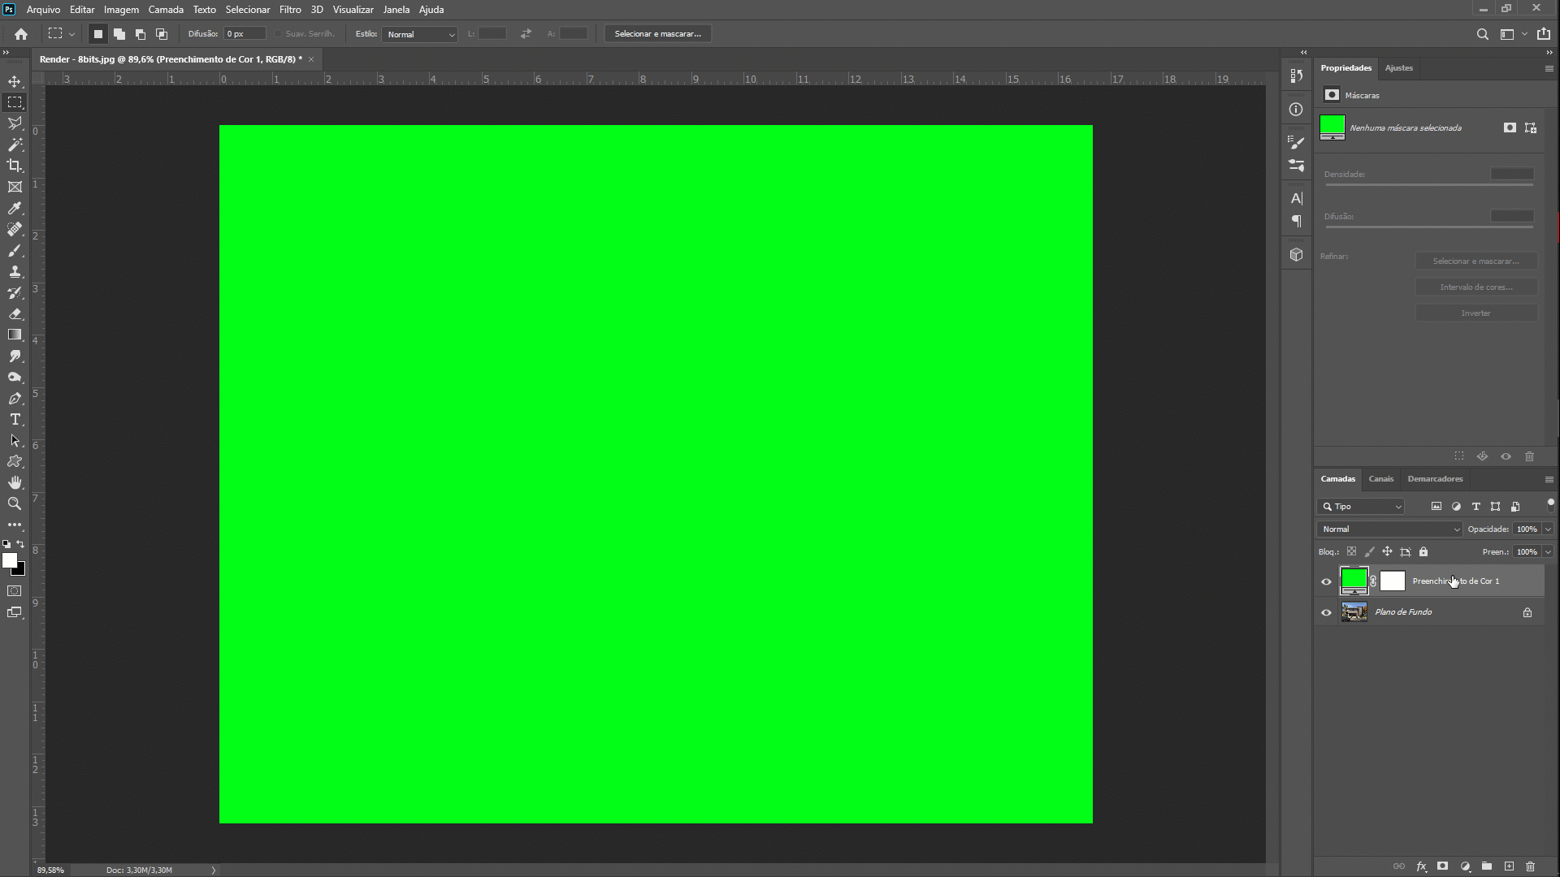Switch to the Canais tab
Image resolution: width=1560 pixels, height=877 pixels.
pyautogui.click(x=1380, y=479)
